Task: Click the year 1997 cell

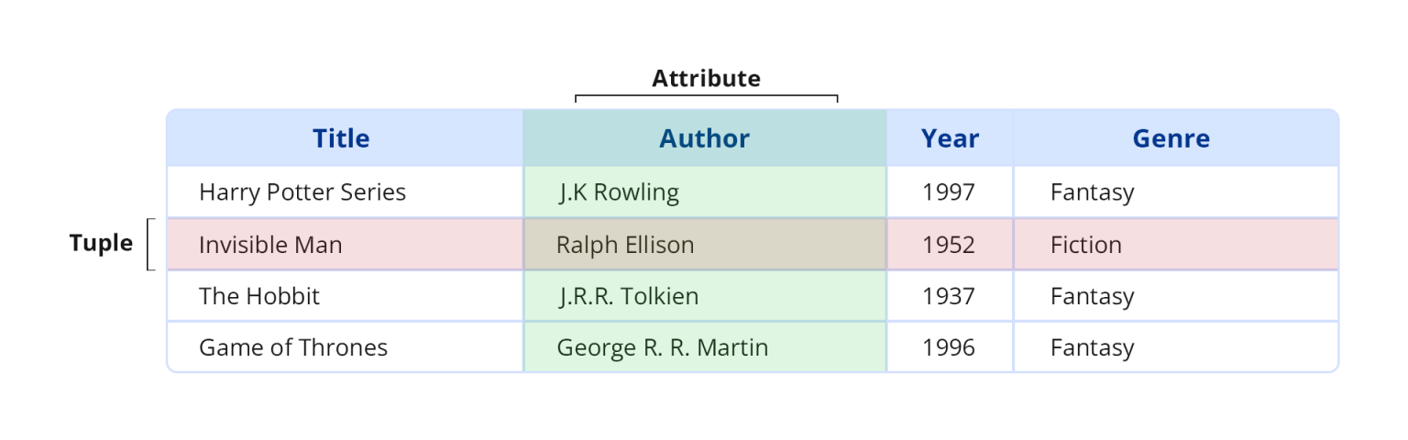Action: coord(949,192)
